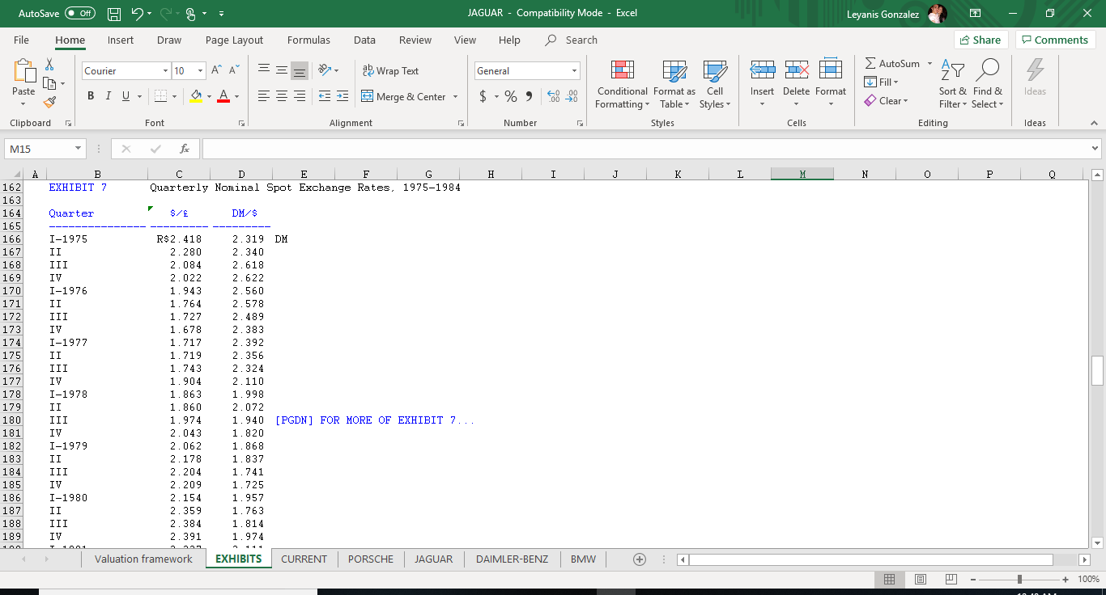Click Center alignment icon

point(282,96)
